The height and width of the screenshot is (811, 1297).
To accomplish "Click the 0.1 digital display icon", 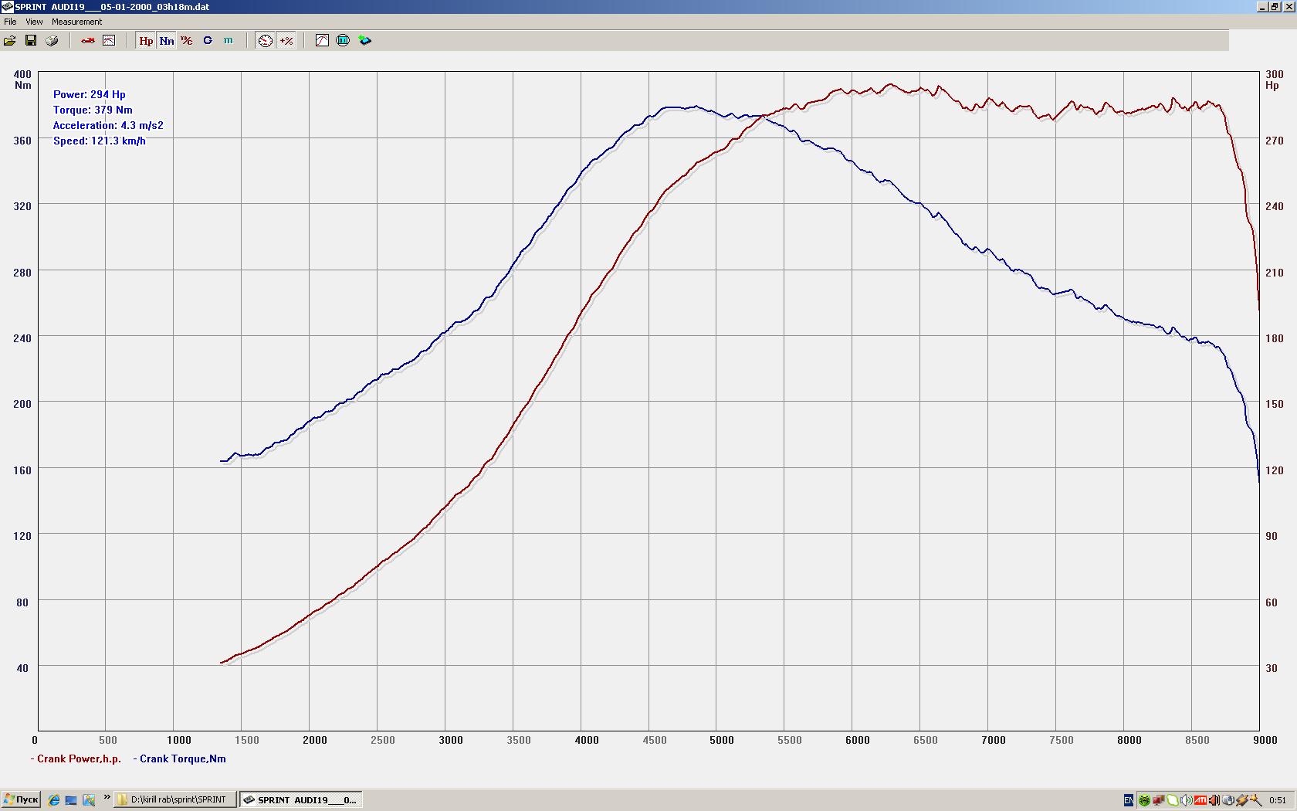I will click(x=343, y=40).
